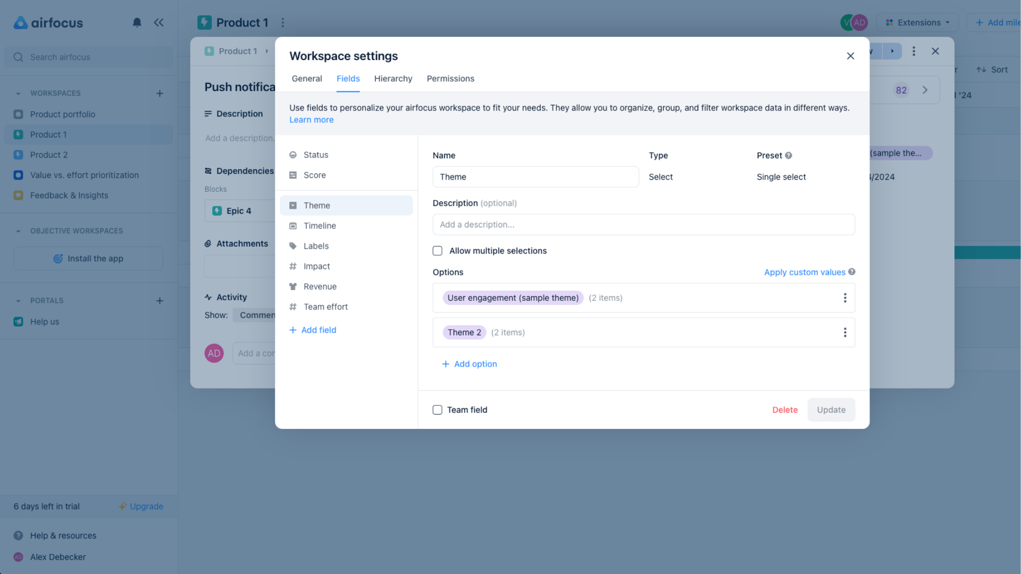Switch to the General tab

[307, 78]
